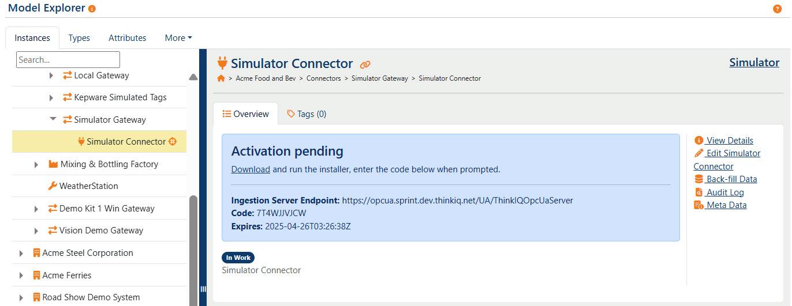
Task: Expand the Acme Ferries organization node
Action: pyautogui.click(x=21, y=275)
